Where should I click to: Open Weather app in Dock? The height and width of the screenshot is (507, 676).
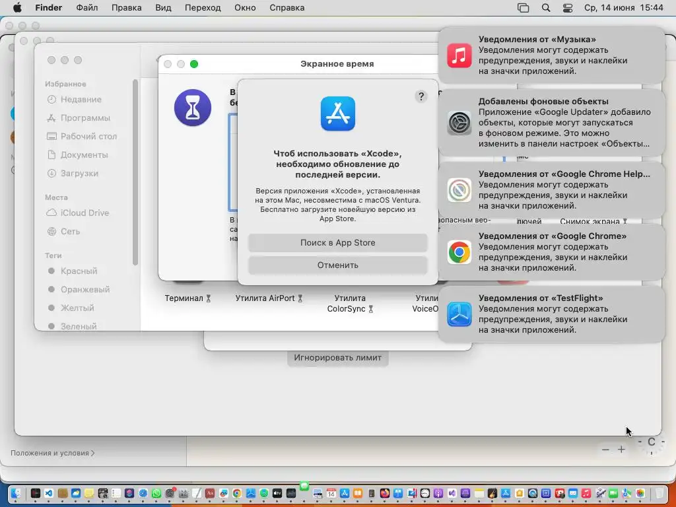(76, 493)
